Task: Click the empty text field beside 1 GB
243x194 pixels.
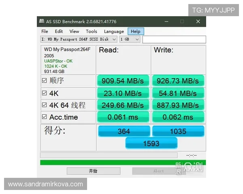Action: 174,39
